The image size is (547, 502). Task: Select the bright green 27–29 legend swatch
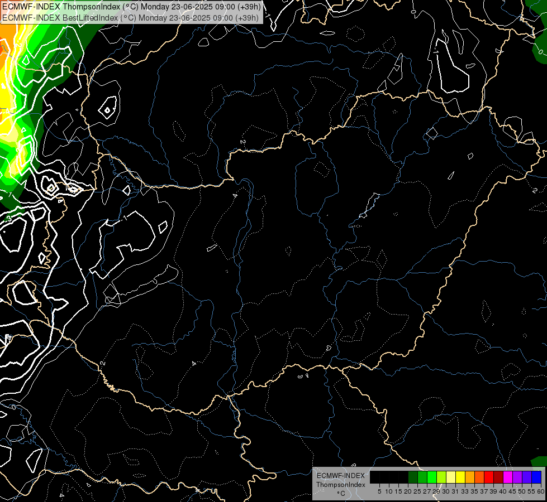coord(432,477)
